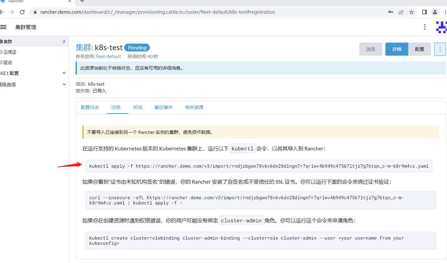Switch to the 相关资源 tab

(x=194, y=107)
